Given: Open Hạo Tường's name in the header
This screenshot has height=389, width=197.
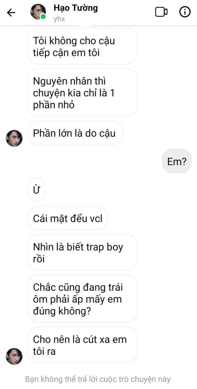Looking at the screenshot, I should pyautogui.click(x=76, y=8).
